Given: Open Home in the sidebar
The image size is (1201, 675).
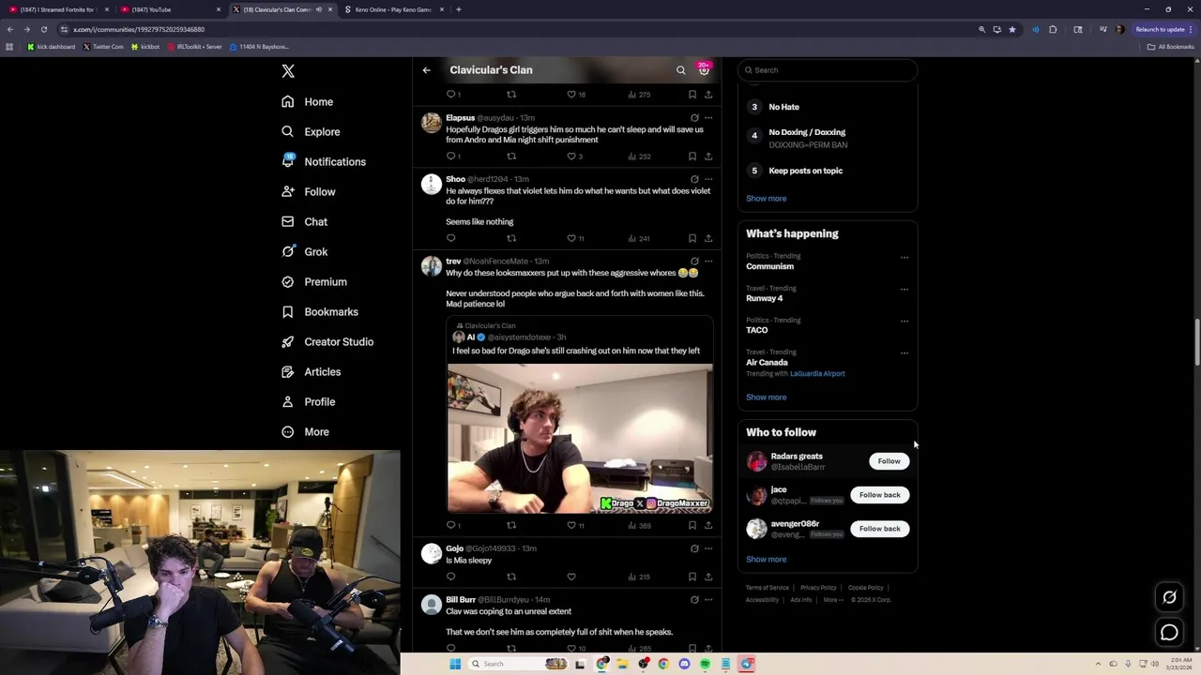Looking at the screenshot, I should 308,102.
